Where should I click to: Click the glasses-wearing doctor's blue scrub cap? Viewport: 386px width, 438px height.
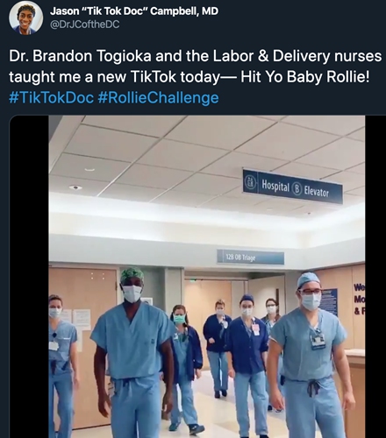click(x=308, y=280)
